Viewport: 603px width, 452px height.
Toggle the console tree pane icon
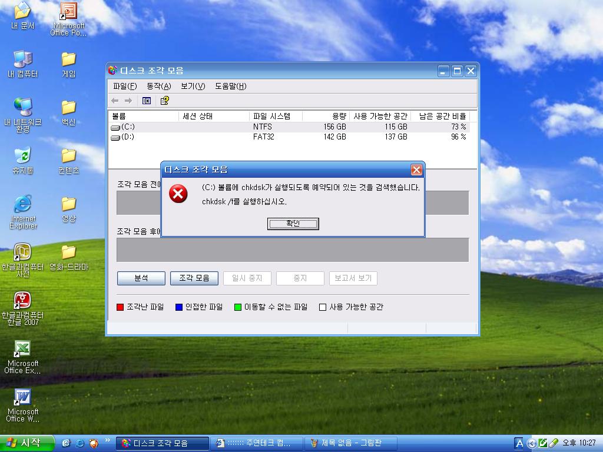coord(147,101)
